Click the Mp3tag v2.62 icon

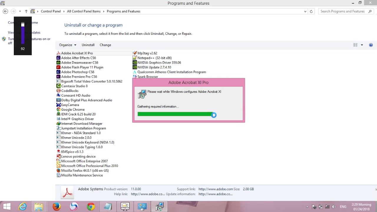tap(135, 53)
